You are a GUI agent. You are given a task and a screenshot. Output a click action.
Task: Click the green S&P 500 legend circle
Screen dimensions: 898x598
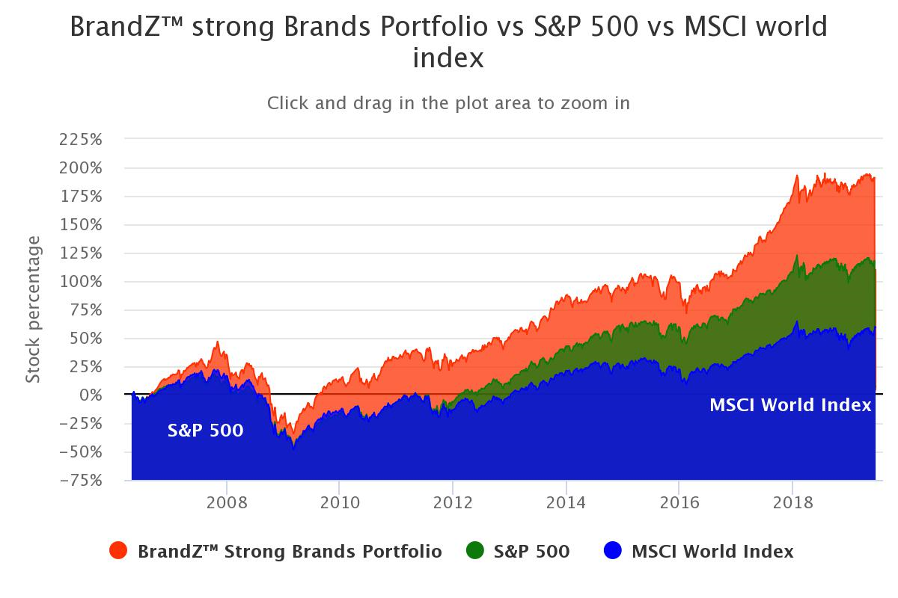point(475,552)
